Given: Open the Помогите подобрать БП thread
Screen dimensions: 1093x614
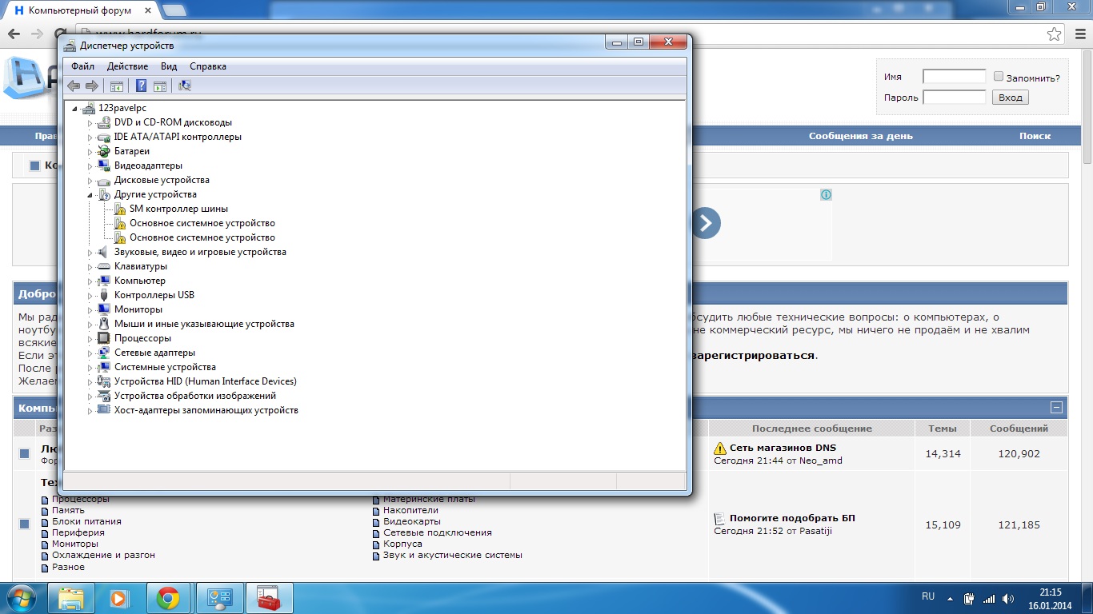Looking at the screenshot, I should (792, 518).
